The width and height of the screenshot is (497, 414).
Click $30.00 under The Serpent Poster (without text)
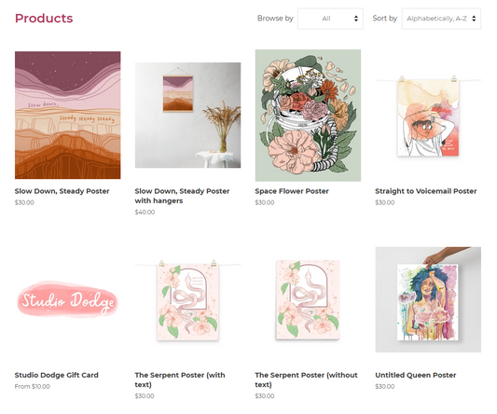(x=265, y=396)
